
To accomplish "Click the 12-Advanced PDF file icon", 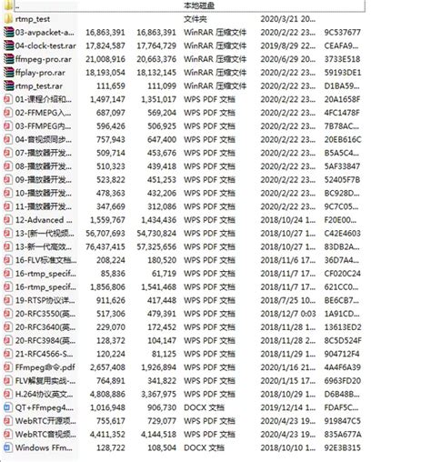I will 8,220.
